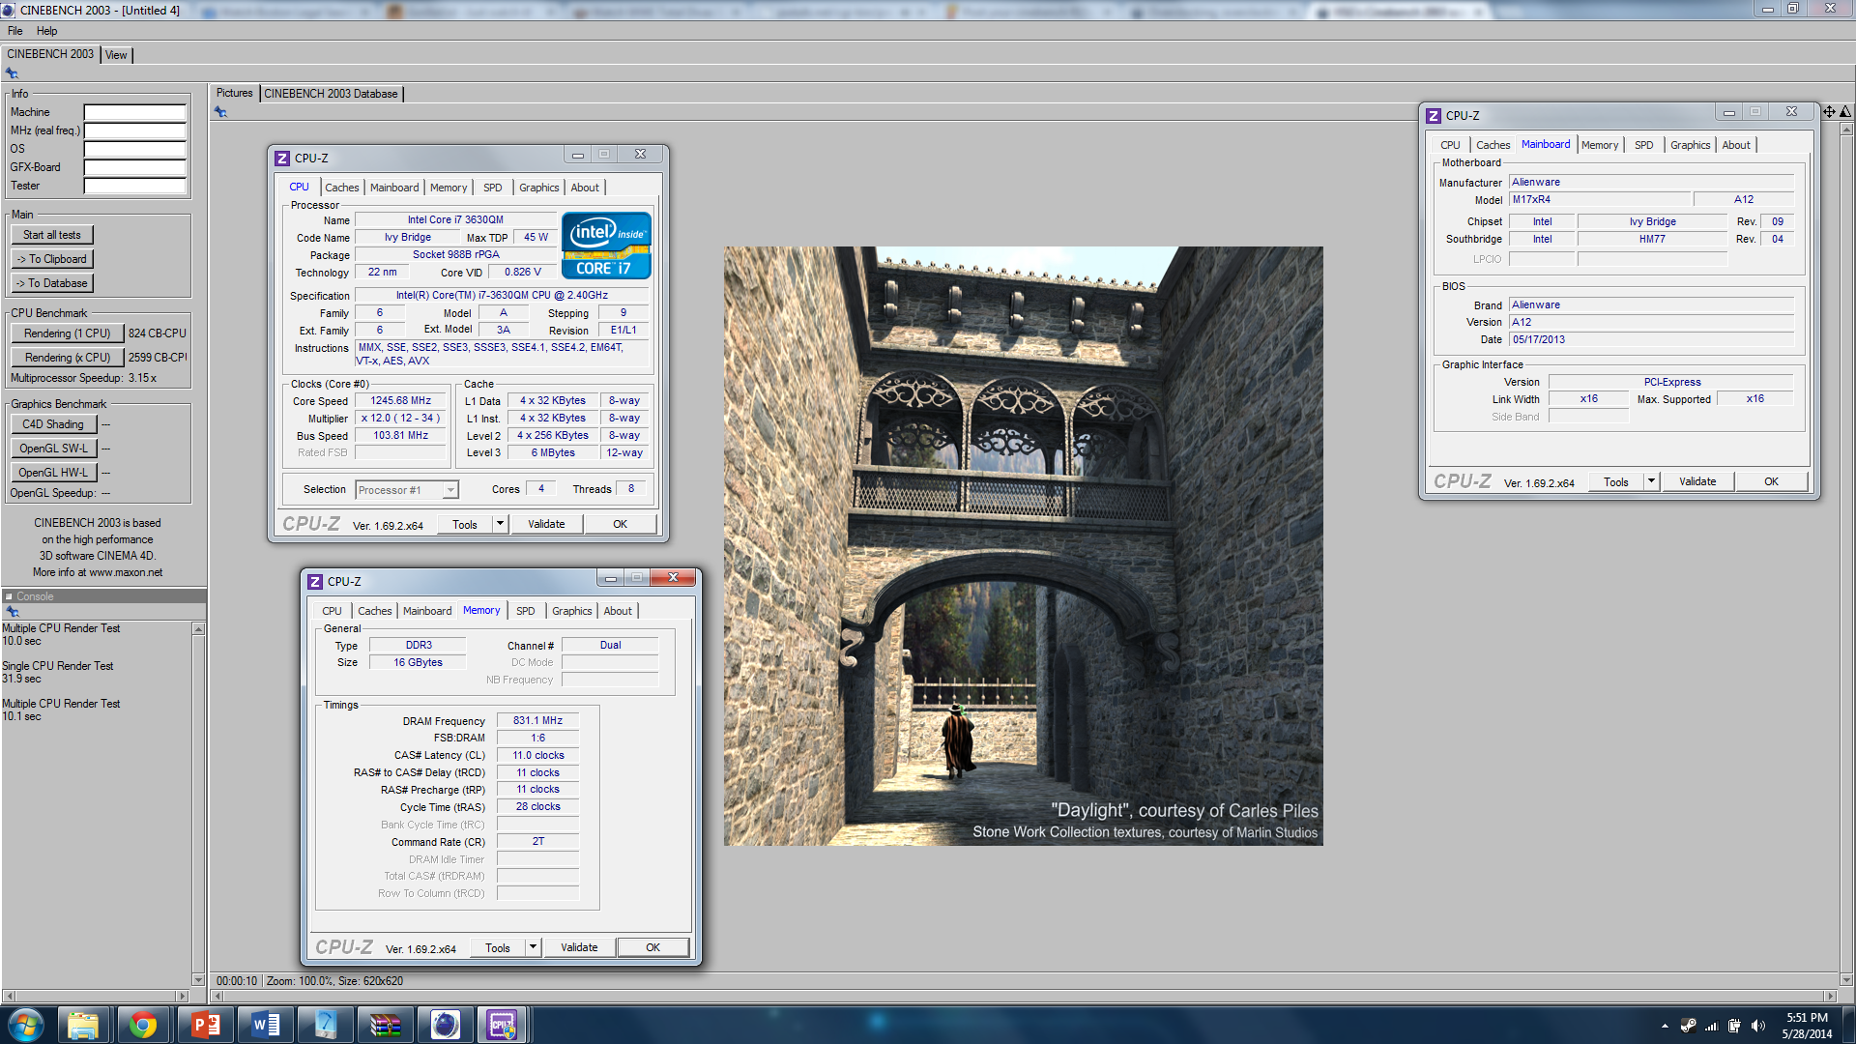1856x1044 pixels.
Task: Open the CINEBENCH 2003 Database tab
Action: coord(331,94)
